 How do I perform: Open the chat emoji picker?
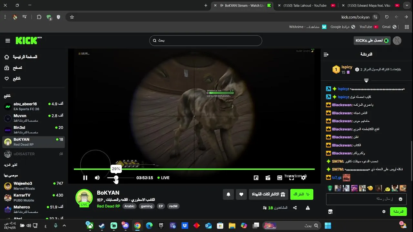point(400,199)
